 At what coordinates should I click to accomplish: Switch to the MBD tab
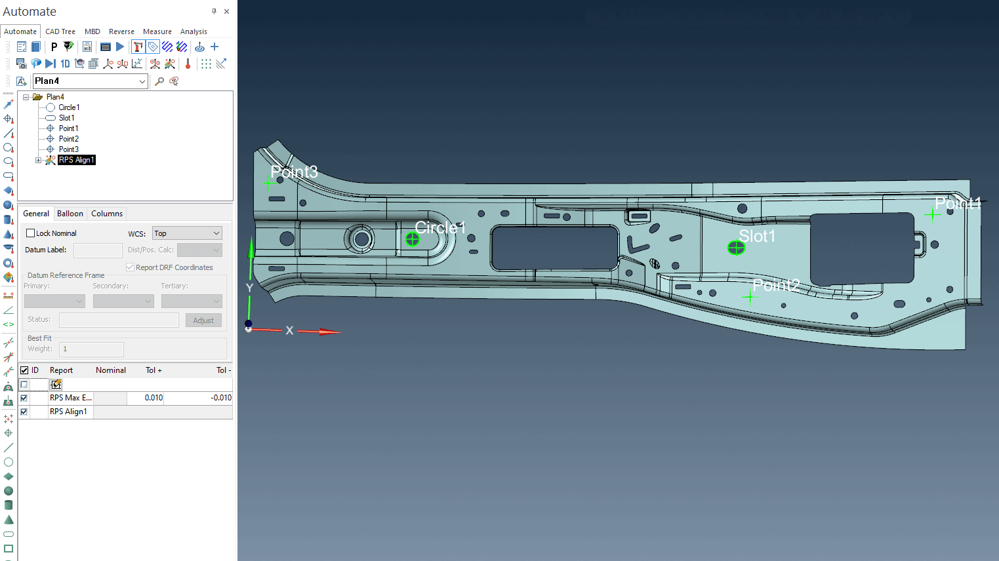tap(92, 31)
